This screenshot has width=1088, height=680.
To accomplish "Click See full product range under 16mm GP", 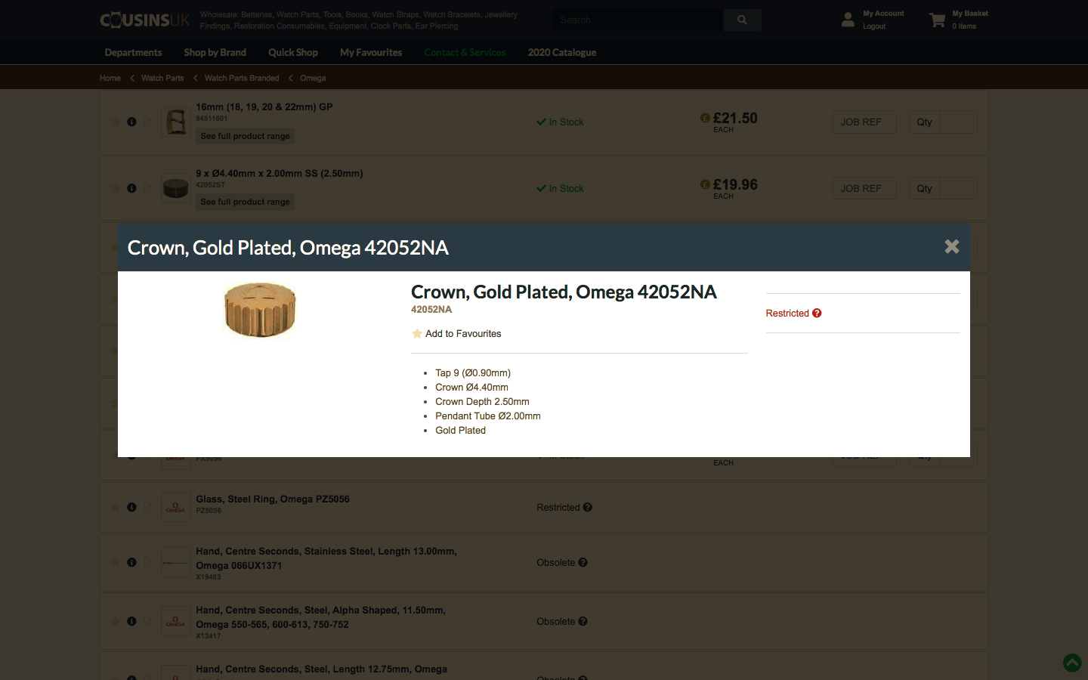I will [x=245, y=136].
